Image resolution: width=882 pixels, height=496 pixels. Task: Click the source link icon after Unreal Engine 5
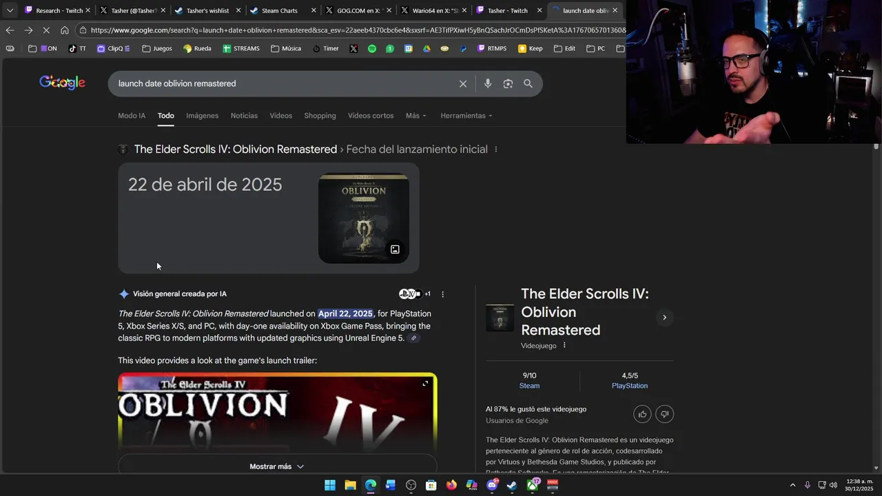(x=413, y=338)
